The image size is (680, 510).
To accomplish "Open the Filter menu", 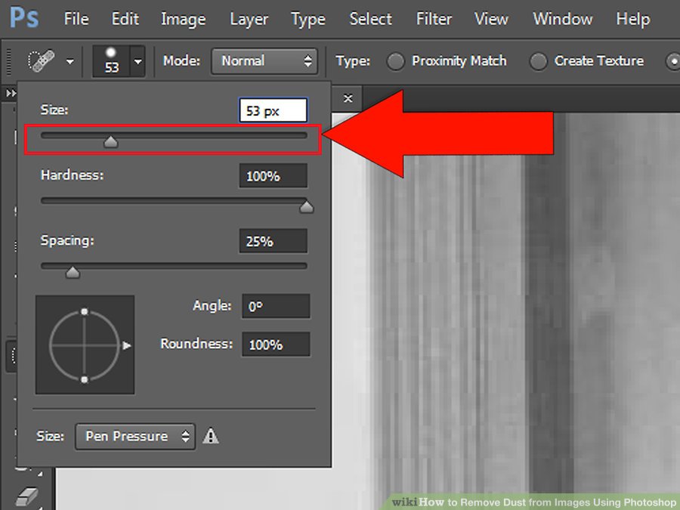I will coord(434,19).
